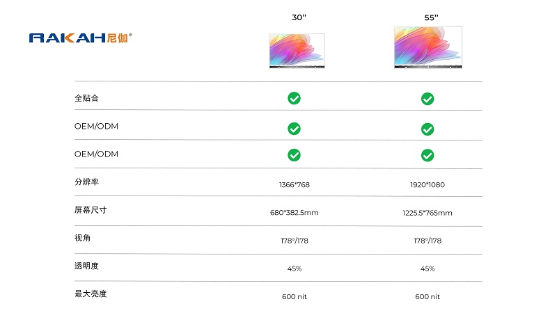Select the 1920*1080 resolution value
This screenshot has height=313, width=557.
click(427, 185)
